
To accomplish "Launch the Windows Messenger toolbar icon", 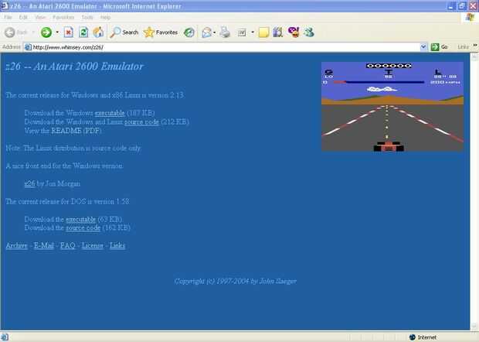I will click(x=309, y=32).
